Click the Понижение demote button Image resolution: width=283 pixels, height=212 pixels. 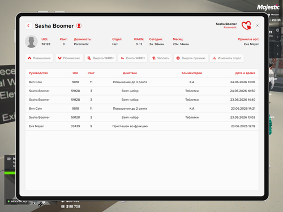click(x=69, y=58)
